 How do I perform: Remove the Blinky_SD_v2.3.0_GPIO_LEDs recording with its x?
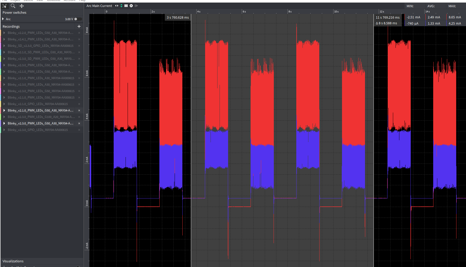click(79, 46)
